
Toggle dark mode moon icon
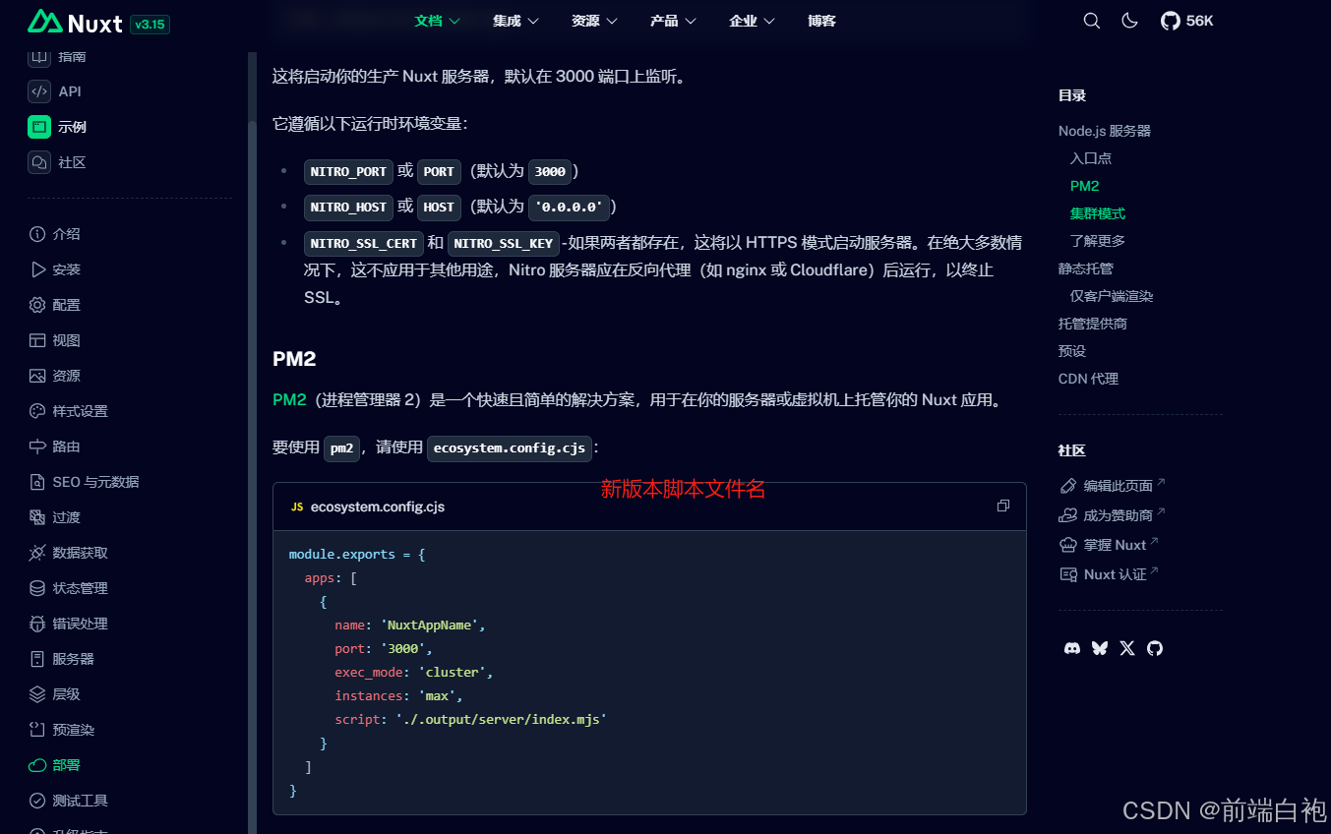pyautogui.click(x=1129, y=21)
